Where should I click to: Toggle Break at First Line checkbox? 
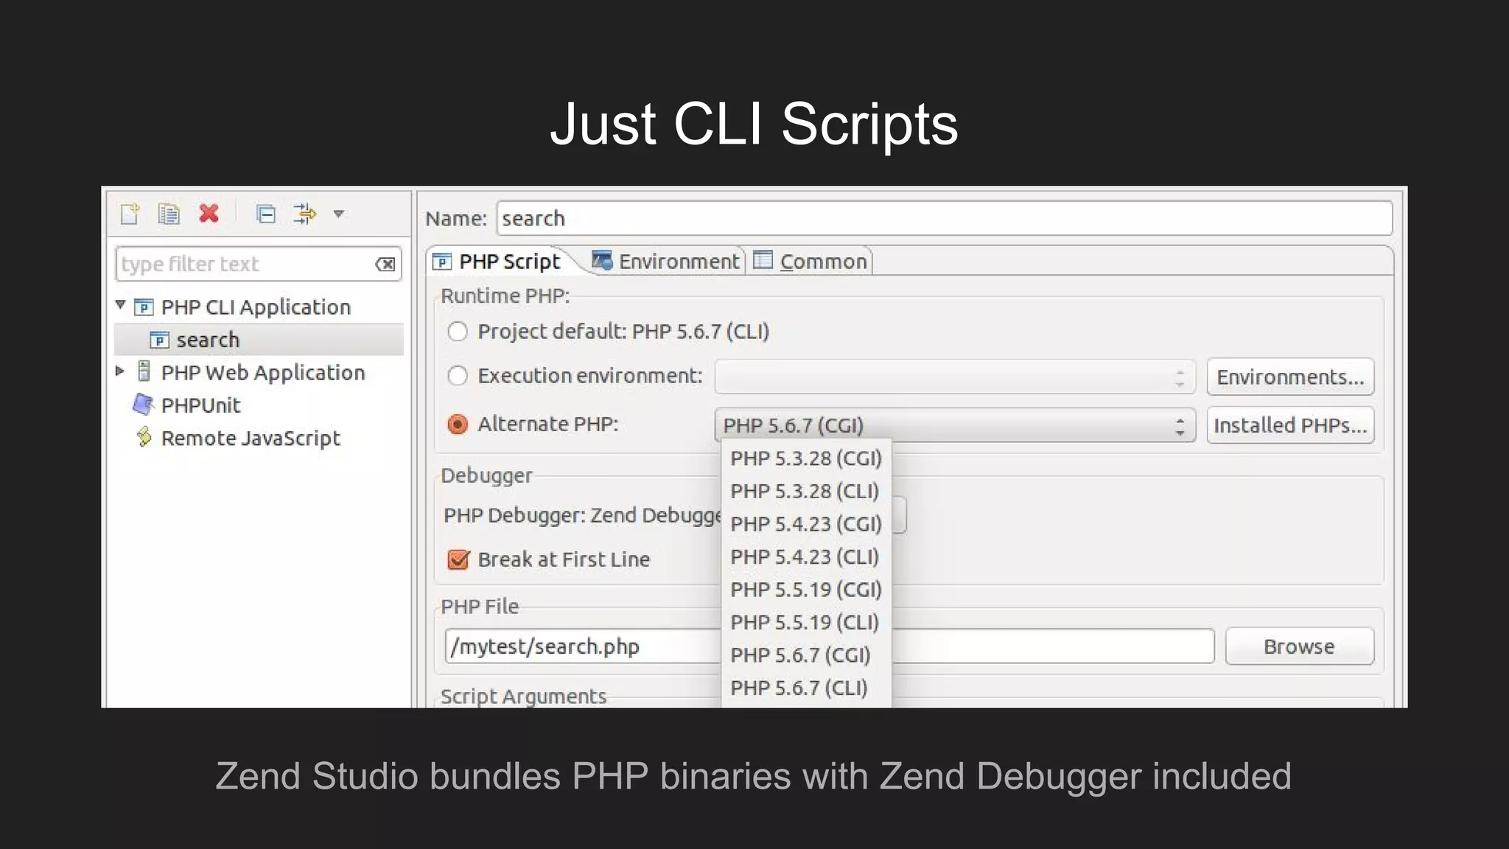click(x=458, y=559)
